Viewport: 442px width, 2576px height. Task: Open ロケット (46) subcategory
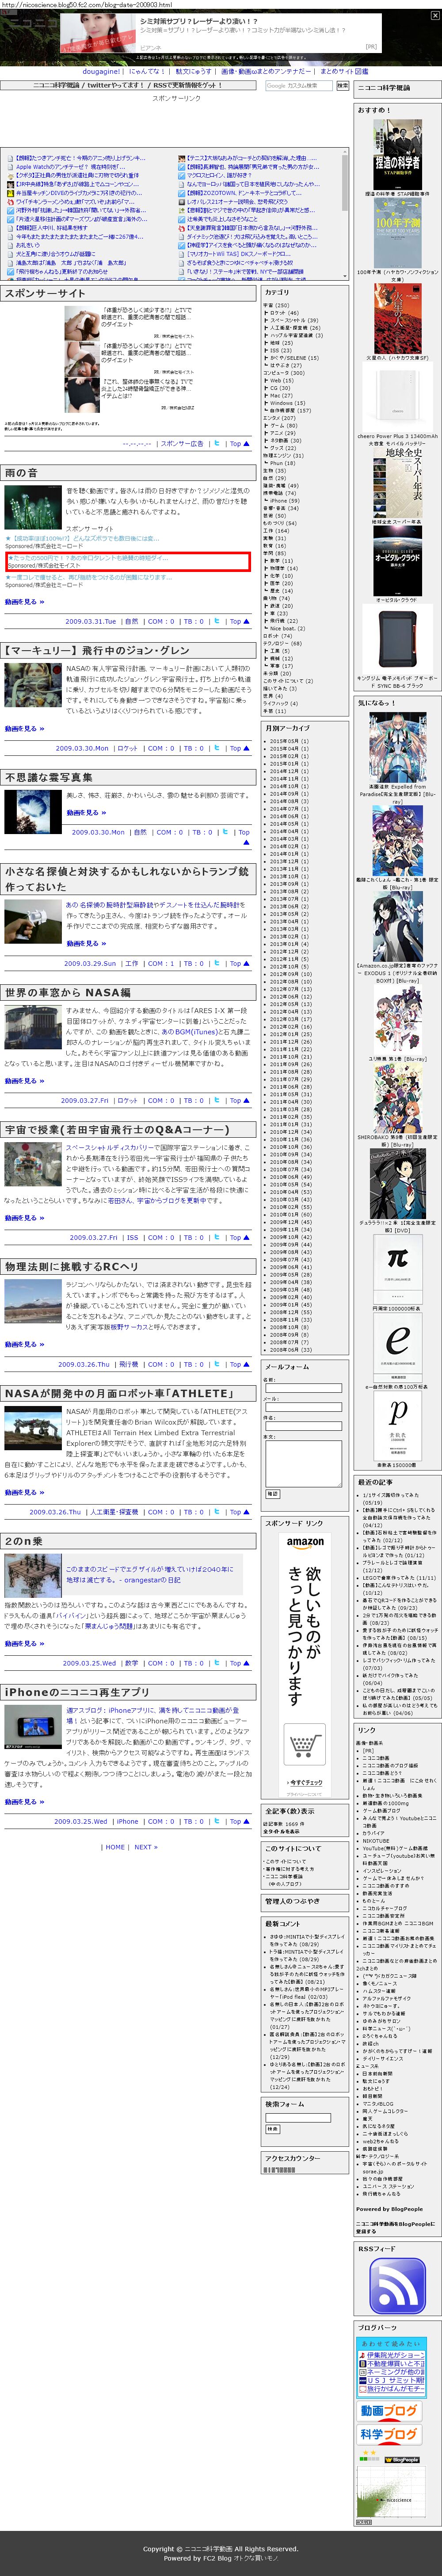click(x=284, y=313)
